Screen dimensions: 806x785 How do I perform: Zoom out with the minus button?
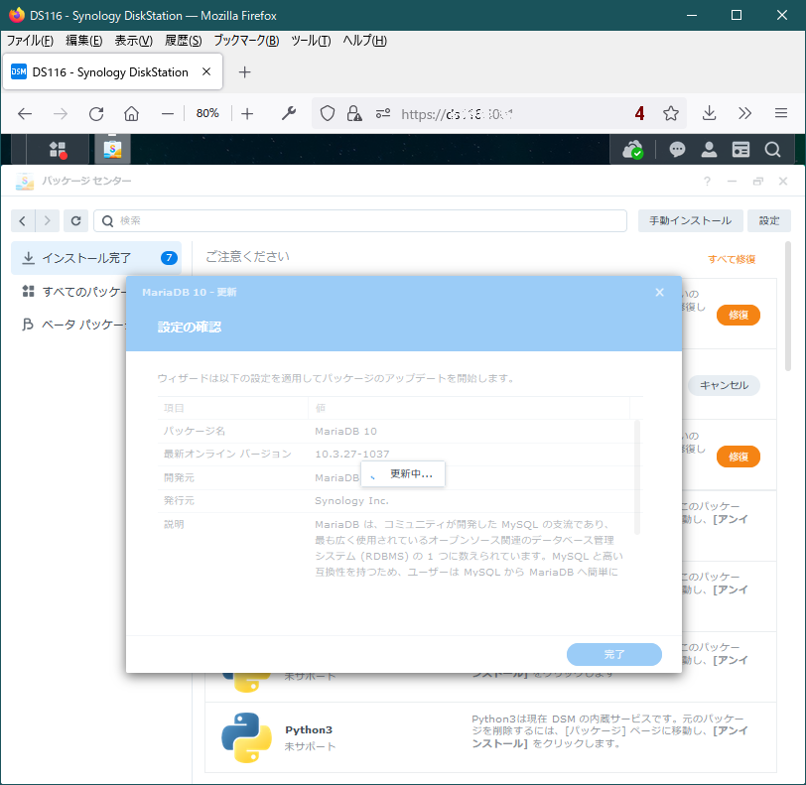(x=168, y=113)
